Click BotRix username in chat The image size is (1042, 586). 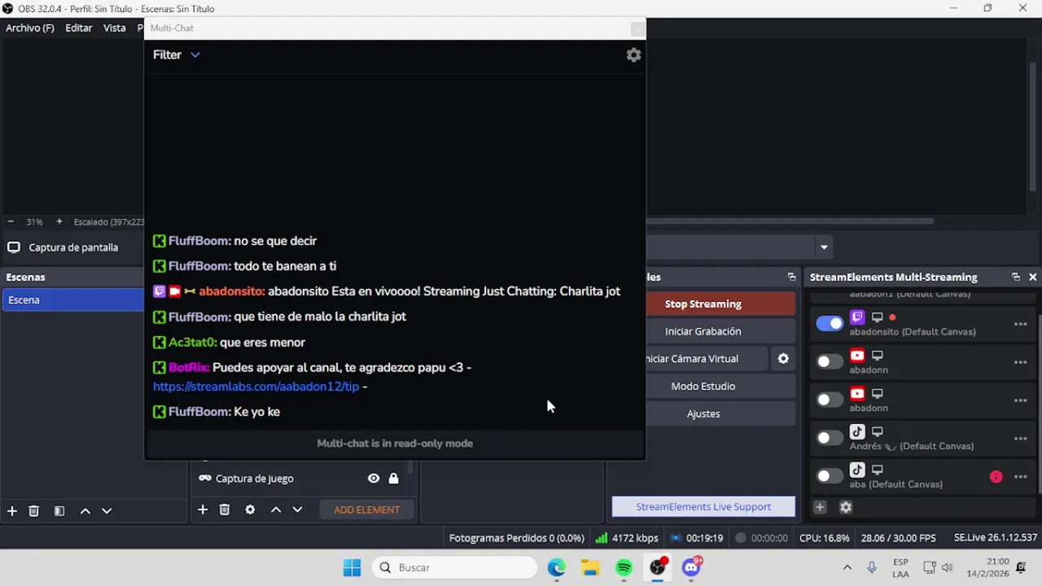(189, 368)
